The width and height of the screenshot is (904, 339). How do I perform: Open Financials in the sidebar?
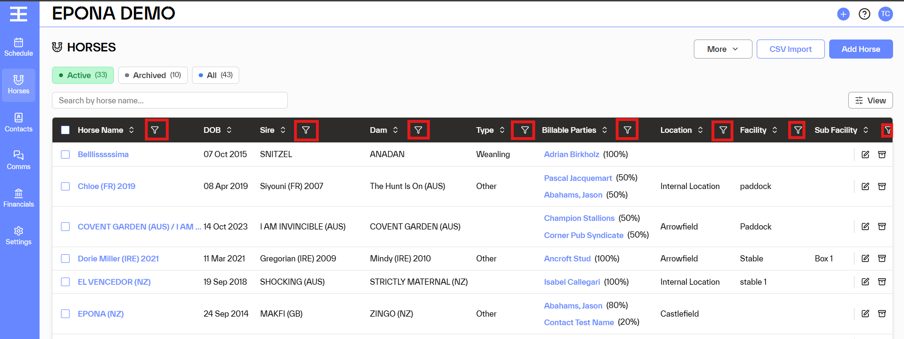click(19, 198)
